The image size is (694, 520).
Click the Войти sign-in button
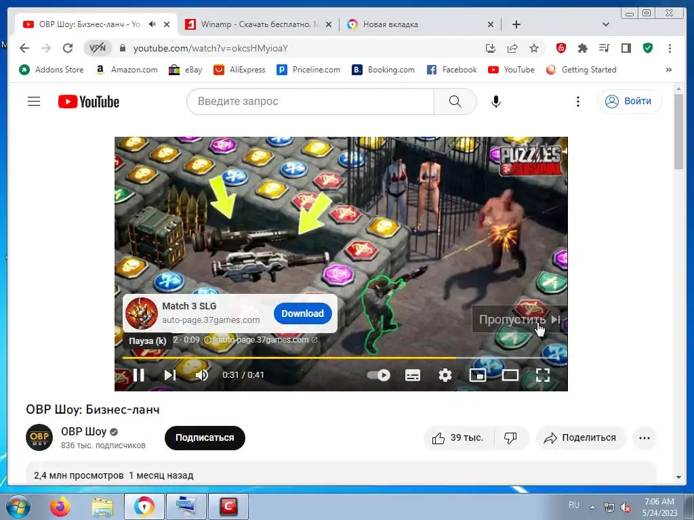point(629,102)
